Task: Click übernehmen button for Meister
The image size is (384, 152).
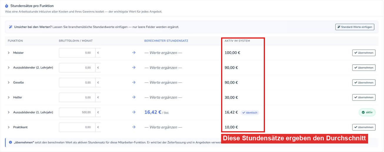Action: click(x=364, y=53)
